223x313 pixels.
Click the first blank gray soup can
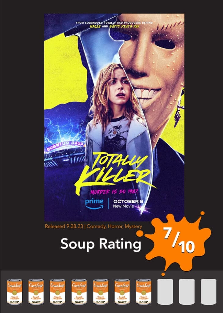(x=165, y=292)
